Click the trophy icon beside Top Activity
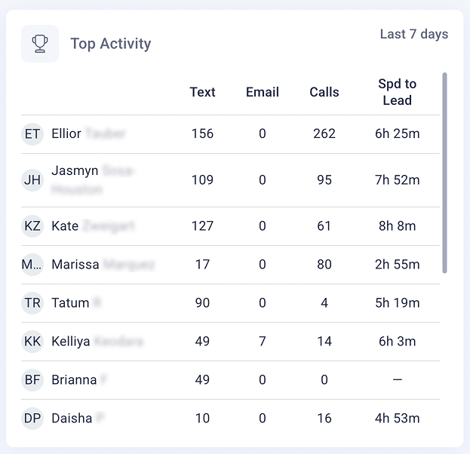This screenshot has width=470, height=454. (x=40, y=44)
